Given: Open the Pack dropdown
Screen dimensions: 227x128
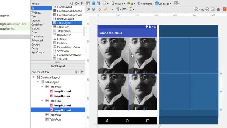Looking at the screenshot, I should tap(118, 9).
